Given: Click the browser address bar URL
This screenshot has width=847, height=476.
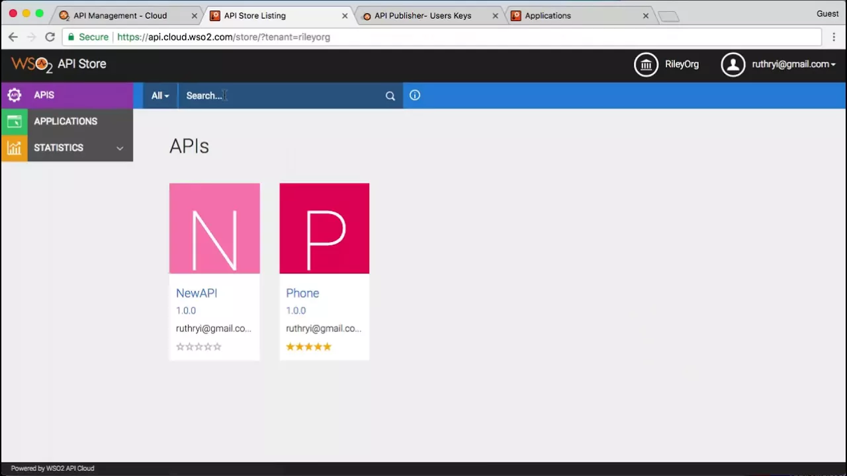Looking at the screenshot, I should pos(224,37).
